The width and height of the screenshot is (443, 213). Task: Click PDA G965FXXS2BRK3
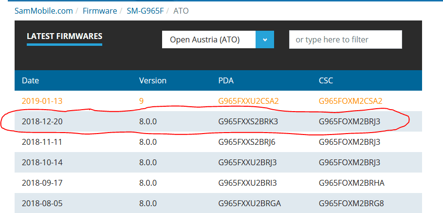coord(248,122)
